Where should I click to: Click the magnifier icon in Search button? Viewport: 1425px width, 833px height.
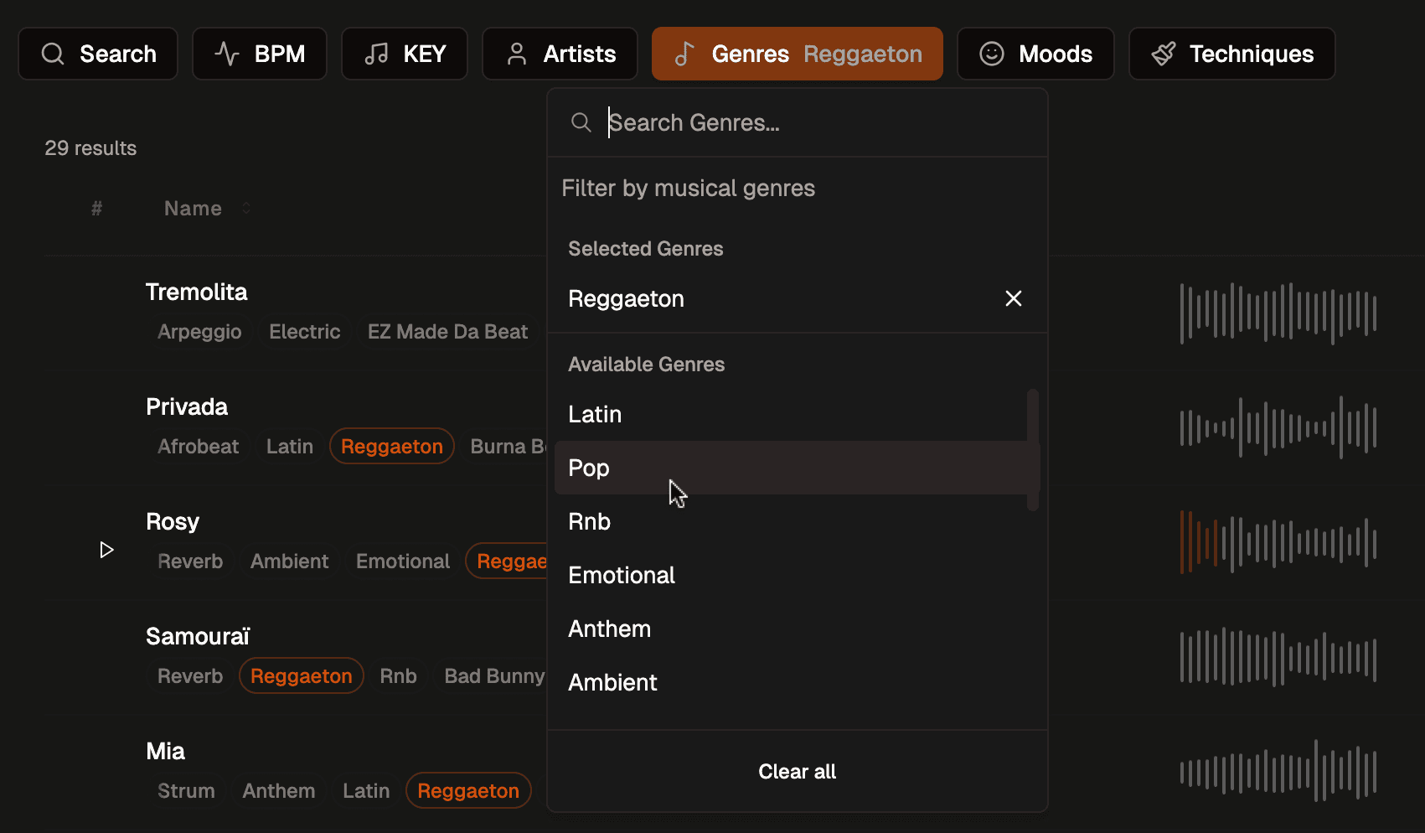click(53, 54)
